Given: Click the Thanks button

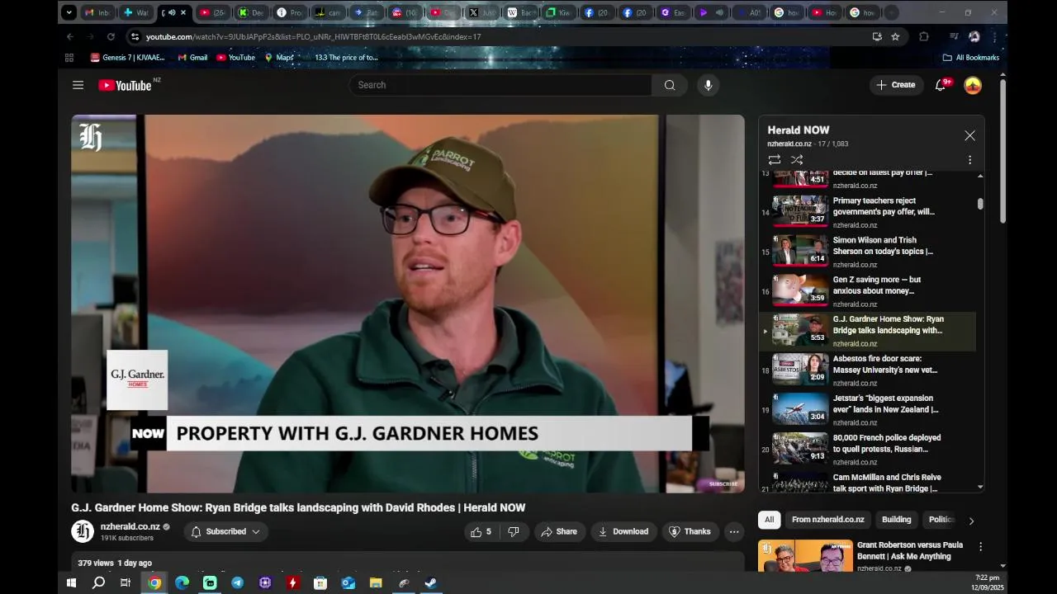Looking at the screenshot, I should pos(690,532).
